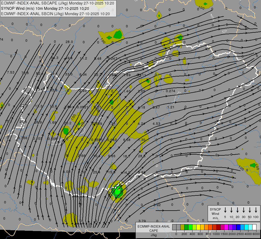
Task: Click the map value 76.6
Action: [x=25, y=73]
